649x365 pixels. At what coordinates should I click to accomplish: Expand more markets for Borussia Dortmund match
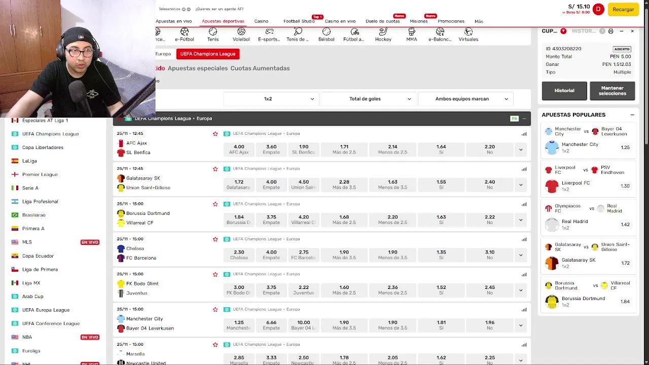tap(521, 220)
